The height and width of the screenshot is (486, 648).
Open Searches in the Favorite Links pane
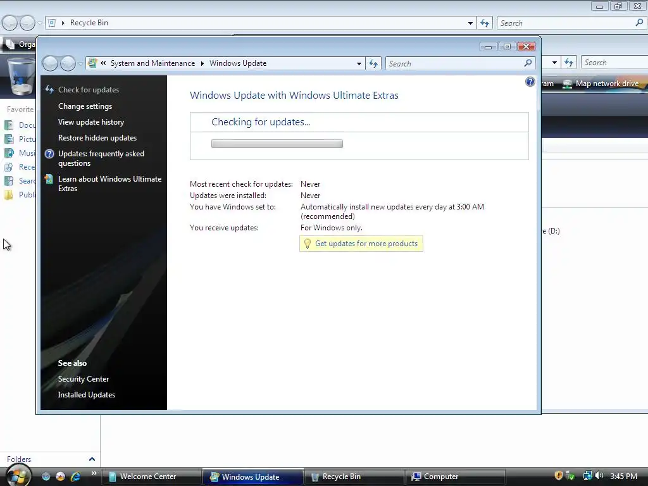click(x=20, y=180)
